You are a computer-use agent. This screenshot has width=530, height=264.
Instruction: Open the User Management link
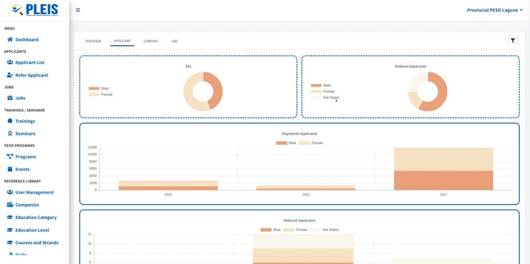tap(35, 193)
